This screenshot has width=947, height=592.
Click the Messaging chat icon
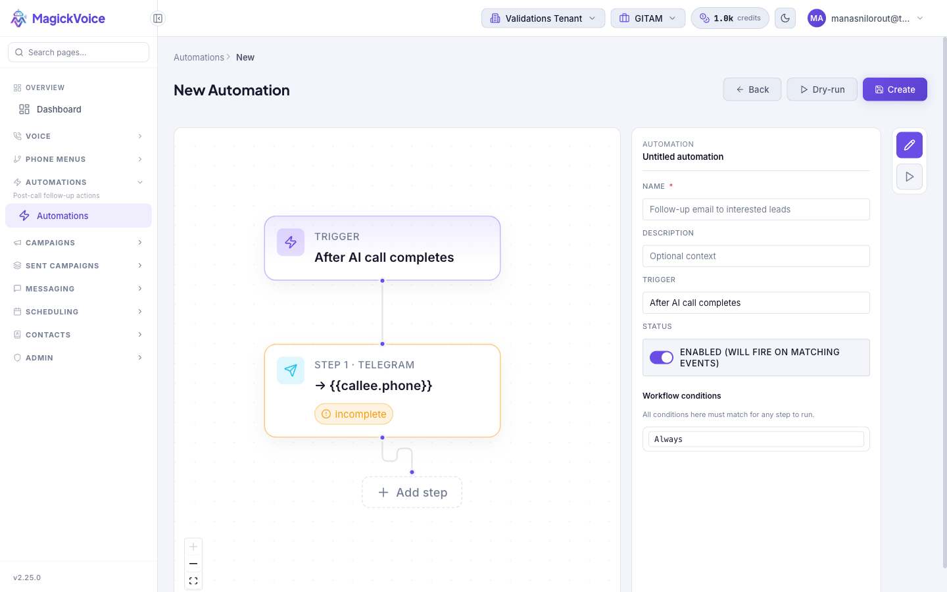tap(18, 289)
